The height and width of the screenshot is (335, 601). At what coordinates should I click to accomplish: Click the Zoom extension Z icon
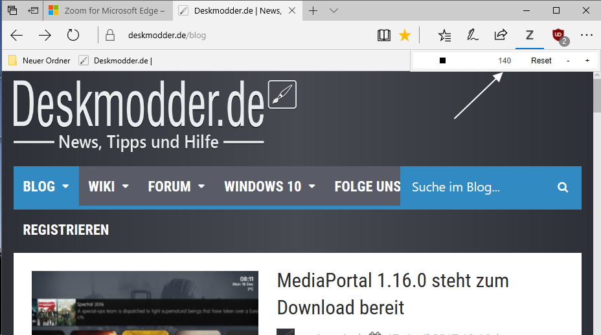click(529, 35)
